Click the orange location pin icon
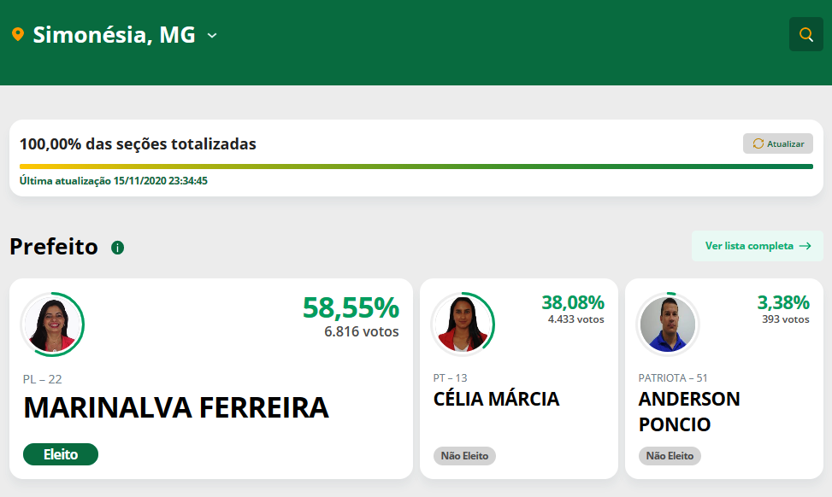Screen dimensions: 832x497 coord(18,34)
